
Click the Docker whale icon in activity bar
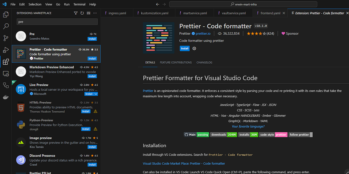pos(6,97)
